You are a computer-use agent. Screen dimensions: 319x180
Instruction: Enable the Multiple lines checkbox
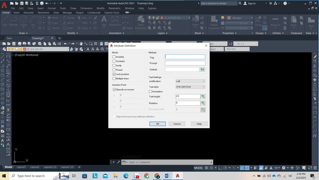pos(114,78)
